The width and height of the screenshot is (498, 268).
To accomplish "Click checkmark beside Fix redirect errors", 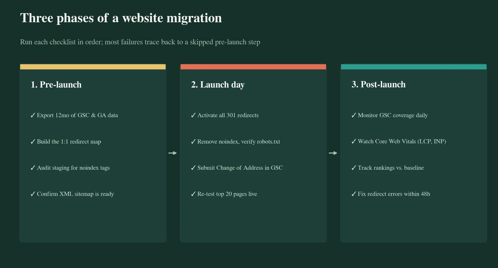I will (x=354, y=194).
